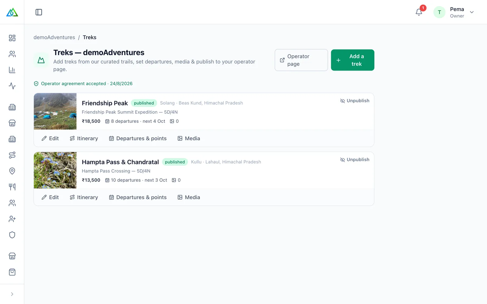This screenshot has width=487, height=304.
Task: Open Media for Friendship Peak
Action: pyautogui.click(x=189, y=138)
